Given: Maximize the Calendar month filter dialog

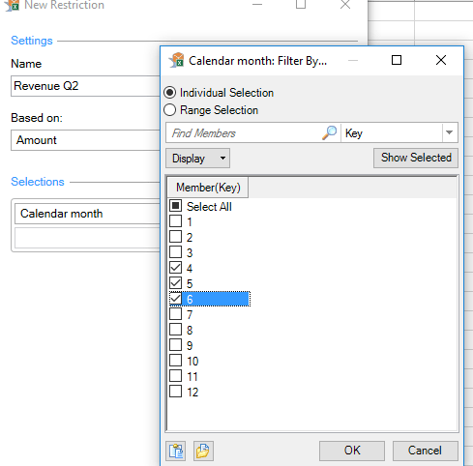Looking at the screenshot, I should 397,60.
